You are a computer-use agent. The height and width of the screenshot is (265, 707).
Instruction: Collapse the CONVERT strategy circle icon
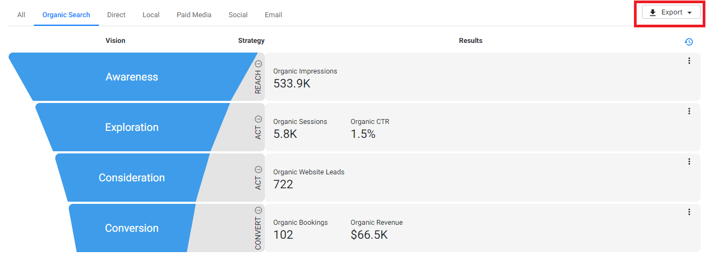[258, 210]
